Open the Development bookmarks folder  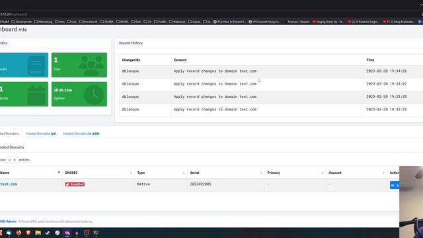tap(21, 22)
